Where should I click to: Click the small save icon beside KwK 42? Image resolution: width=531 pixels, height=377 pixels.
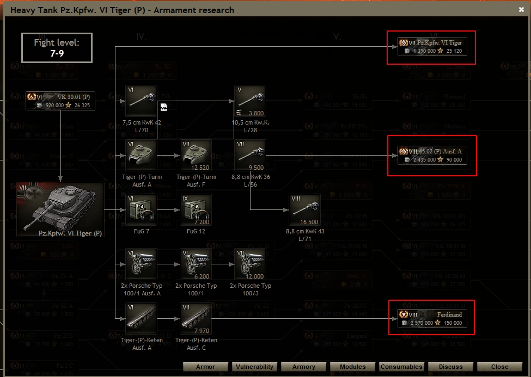[x=164, y=107]
